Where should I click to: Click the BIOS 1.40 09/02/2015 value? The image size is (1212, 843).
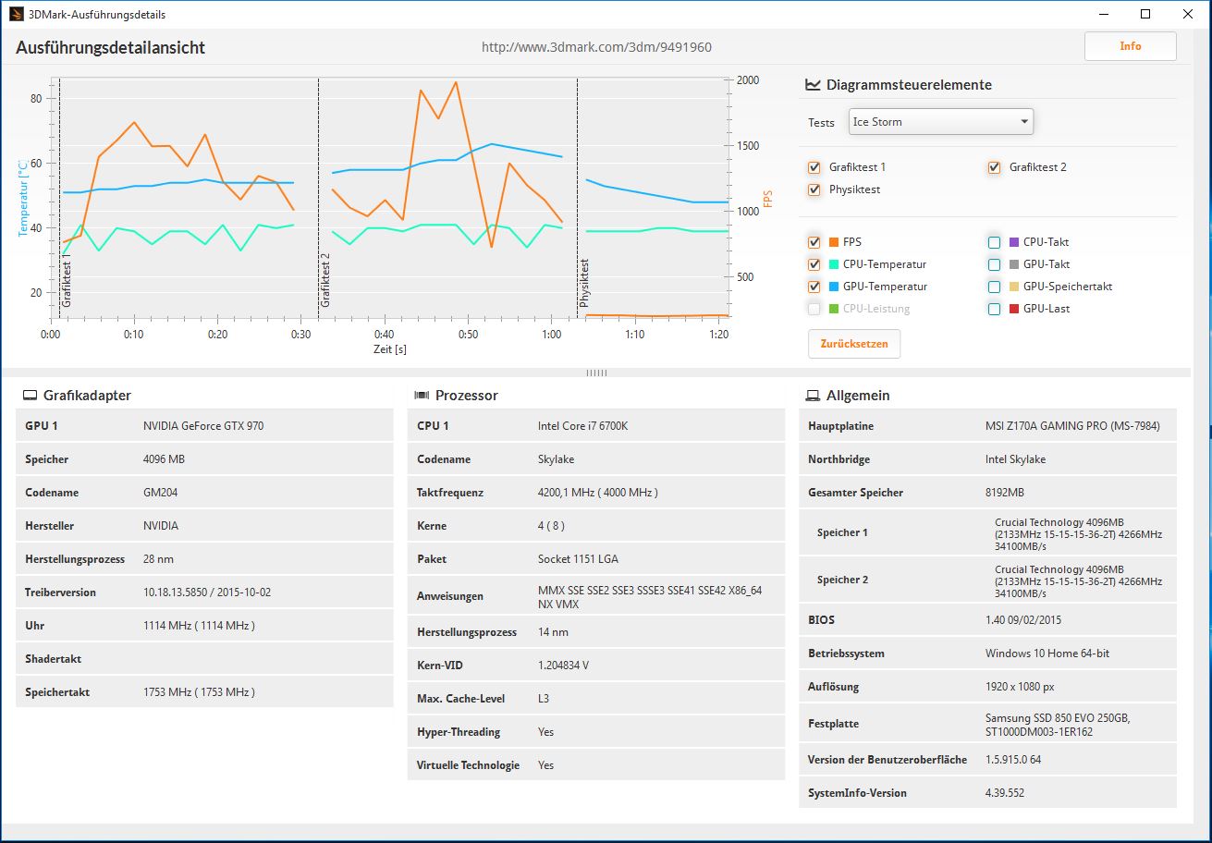pyautogui.click(x=1023, y=620)
